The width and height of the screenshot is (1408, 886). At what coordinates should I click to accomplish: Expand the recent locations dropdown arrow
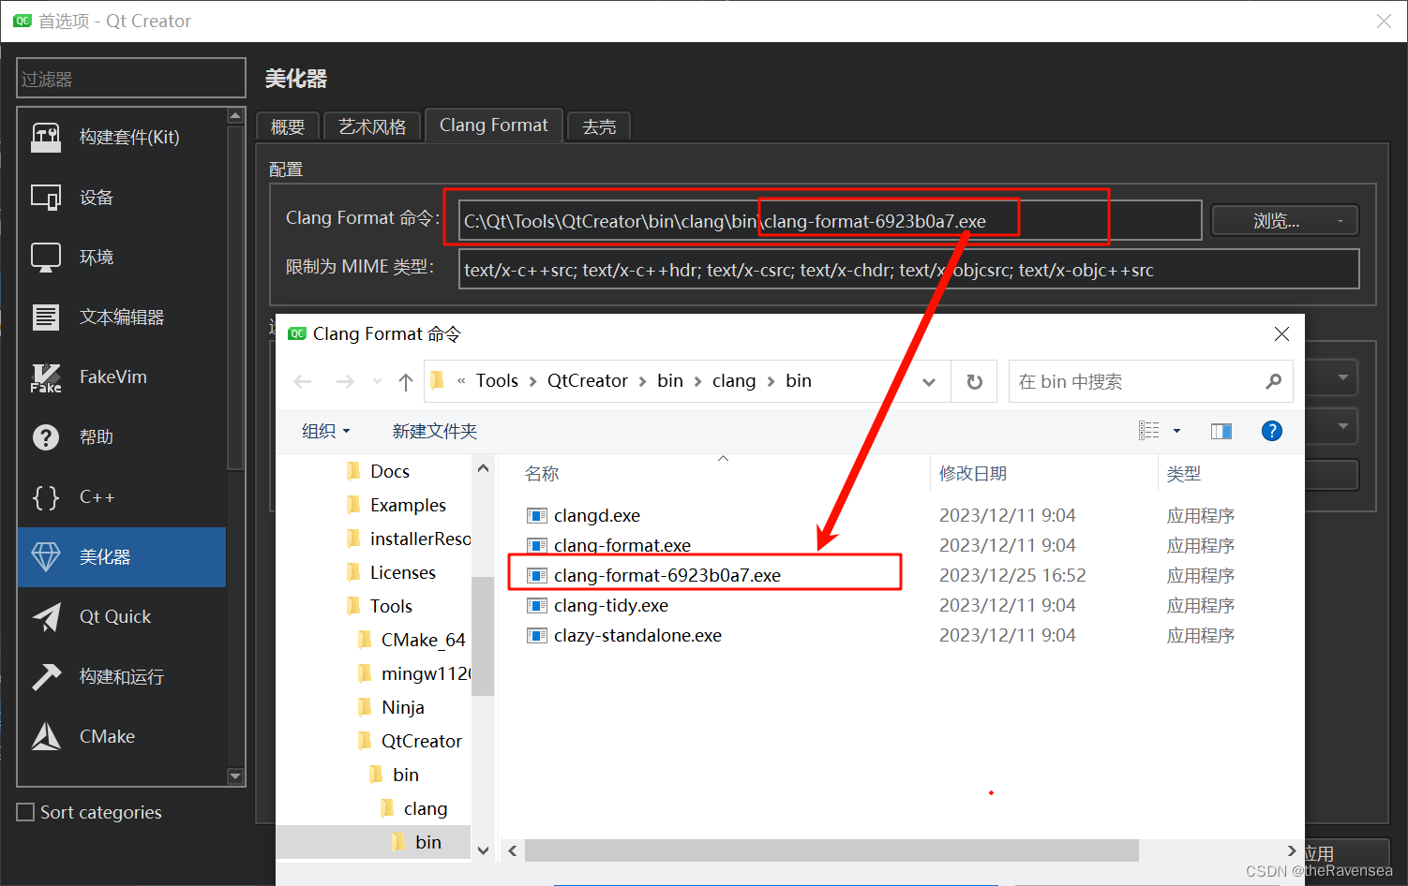tap(377, 381)
